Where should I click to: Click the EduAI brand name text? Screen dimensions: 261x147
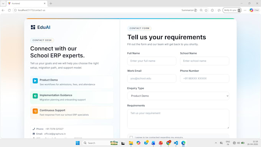[x=44, y=27]
